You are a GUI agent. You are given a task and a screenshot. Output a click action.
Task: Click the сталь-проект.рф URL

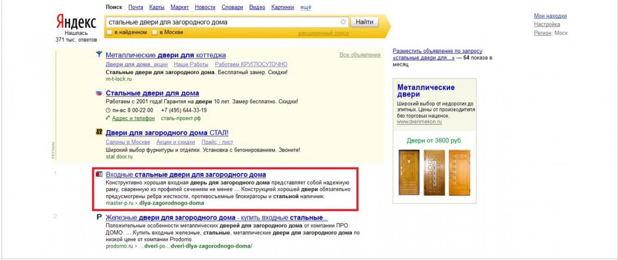coord(181,118)
